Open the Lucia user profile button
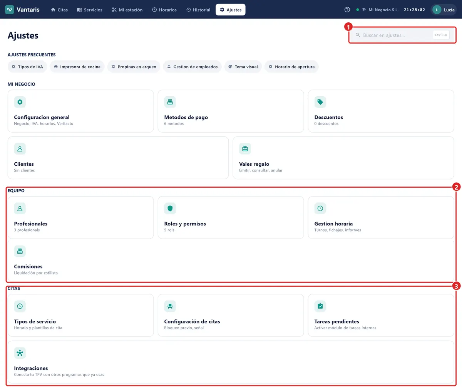462x387 pixels. (x=444, y=10)
